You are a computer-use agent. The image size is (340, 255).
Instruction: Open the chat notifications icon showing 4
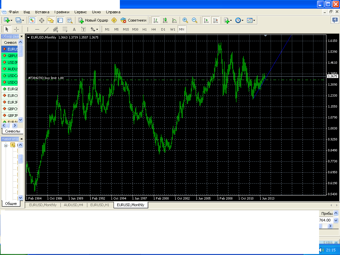(x=335, y=20)
